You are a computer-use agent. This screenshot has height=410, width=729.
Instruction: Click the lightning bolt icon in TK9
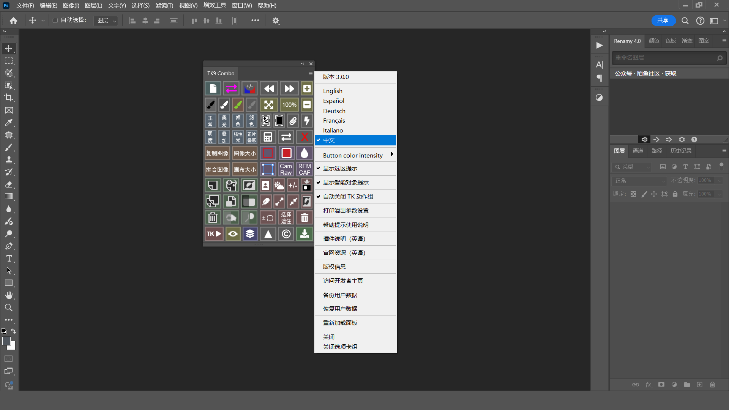click(307, 121)
